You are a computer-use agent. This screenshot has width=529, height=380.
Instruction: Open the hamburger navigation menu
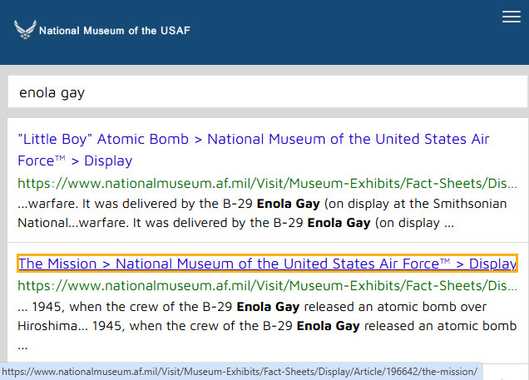[x=512, y=17]
